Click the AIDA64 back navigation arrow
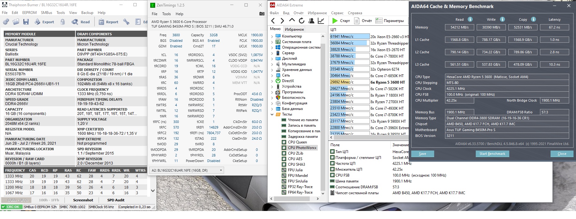Screen dimensions: 576x219 (273, 21)
